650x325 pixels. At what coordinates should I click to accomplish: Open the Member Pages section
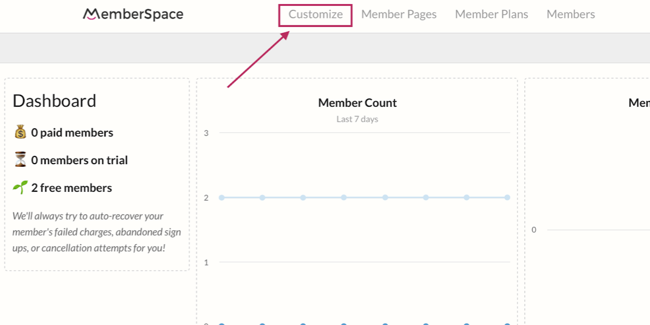coord(399,14)
